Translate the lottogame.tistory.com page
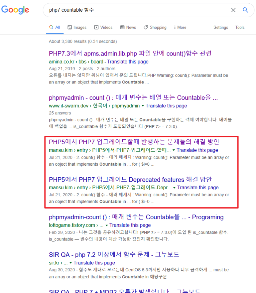Viewport: 256px width, 293px height. [130, 226]
